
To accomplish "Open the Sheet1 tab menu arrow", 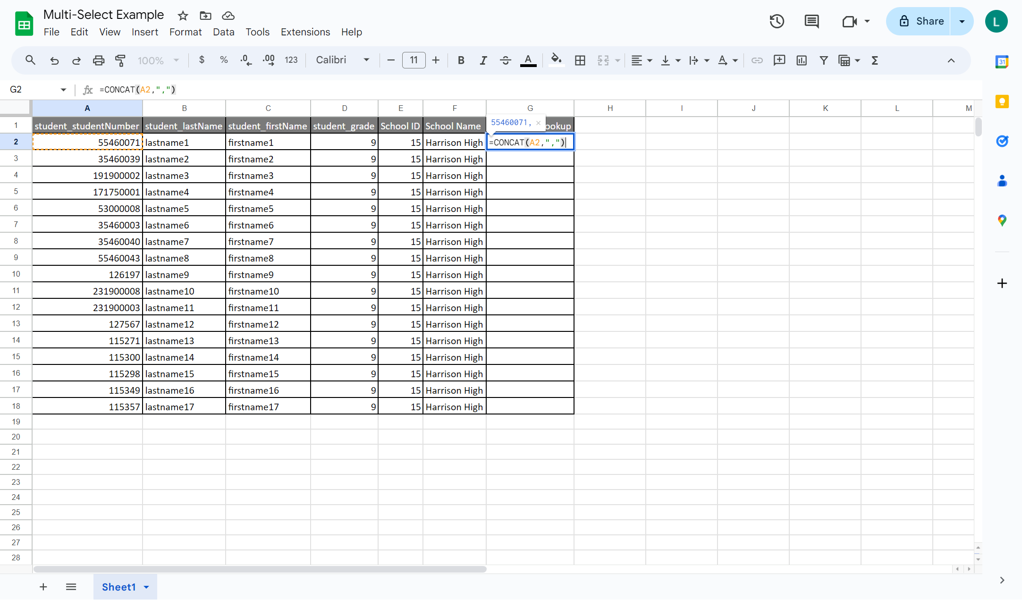I will 146,587.
